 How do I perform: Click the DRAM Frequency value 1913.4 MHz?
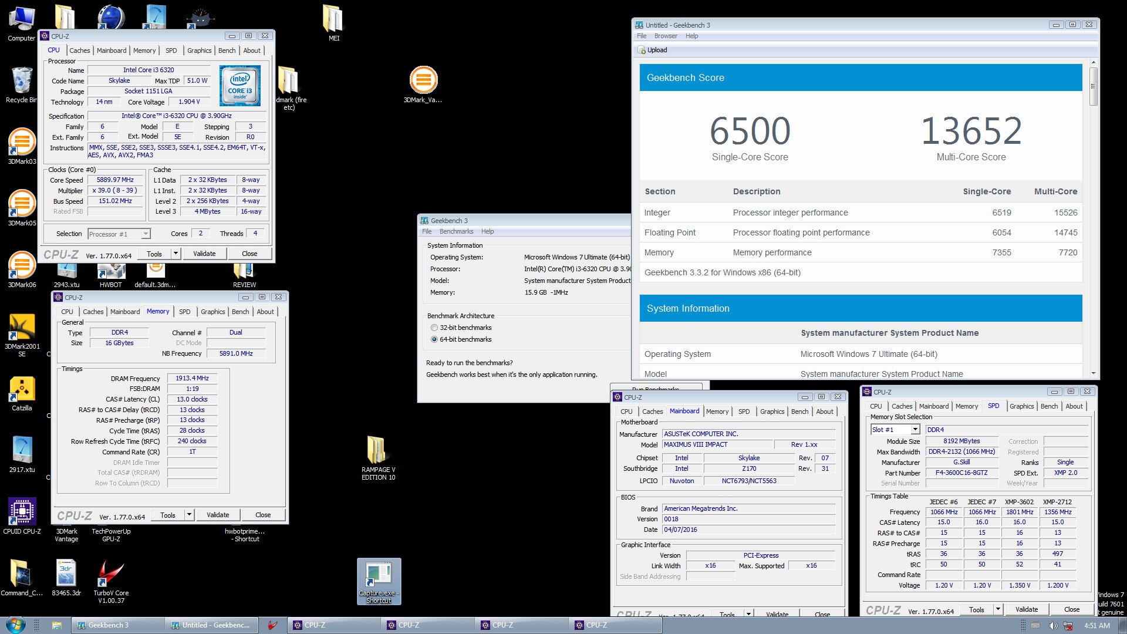(x=192, y=378)
